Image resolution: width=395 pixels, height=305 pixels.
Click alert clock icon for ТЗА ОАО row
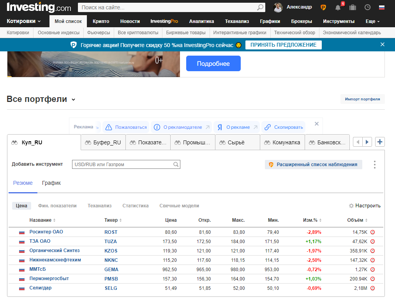(x=372, y=241)
